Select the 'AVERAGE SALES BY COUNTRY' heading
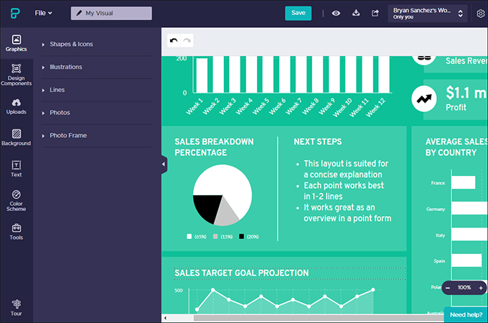The width and height of the screenshot is (488, 323). tap(456, 147)
